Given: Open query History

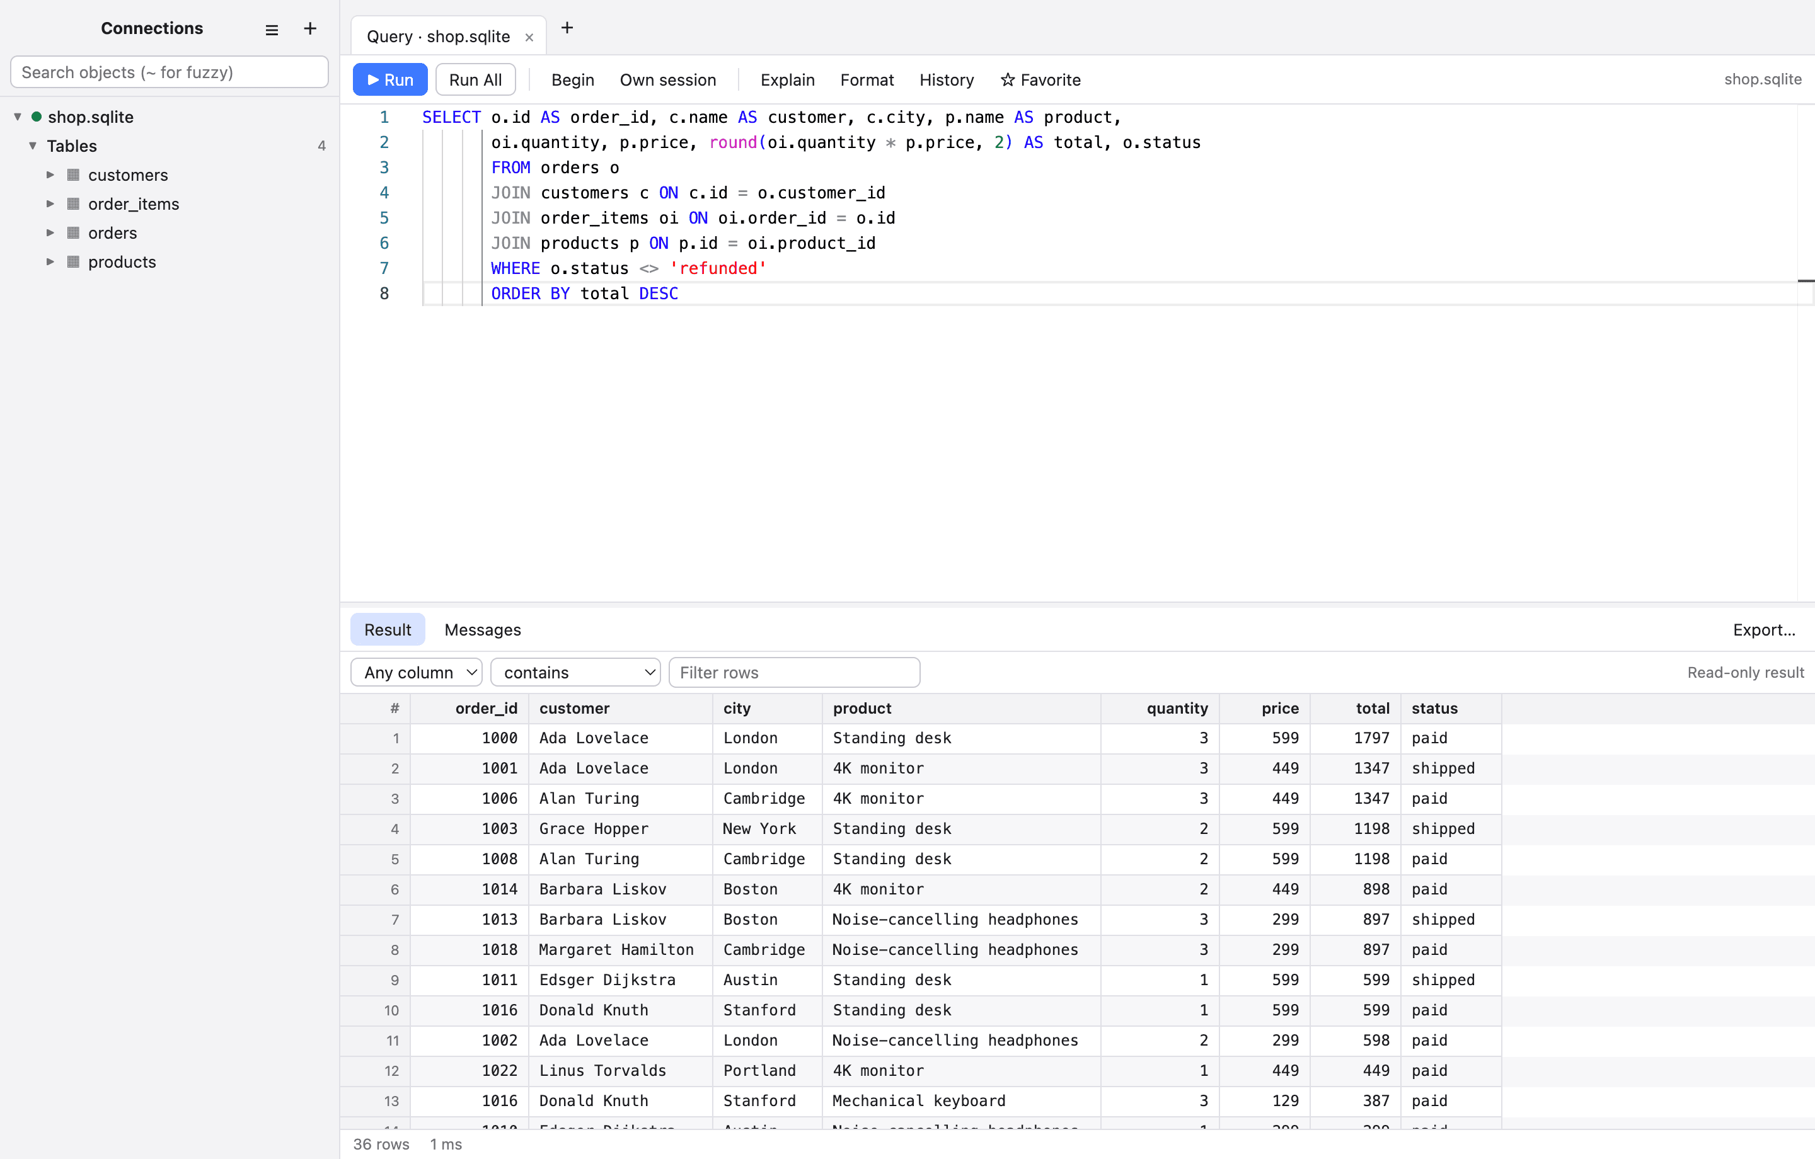Looking at the screenshot, I should 946,80.
